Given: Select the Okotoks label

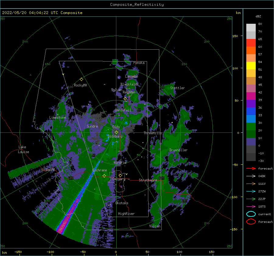Looking at the screenshot, I should (x=122, y=203).
